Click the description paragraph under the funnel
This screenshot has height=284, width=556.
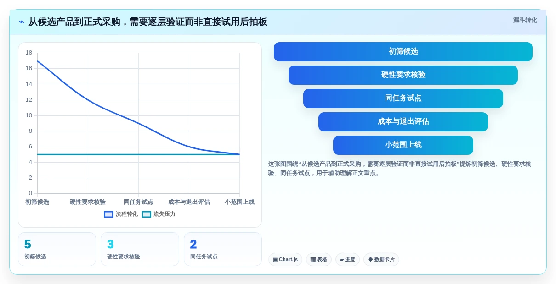(x=400, y=169)
